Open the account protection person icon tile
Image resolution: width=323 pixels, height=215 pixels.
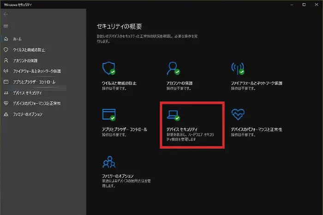(x=173, y=68)
